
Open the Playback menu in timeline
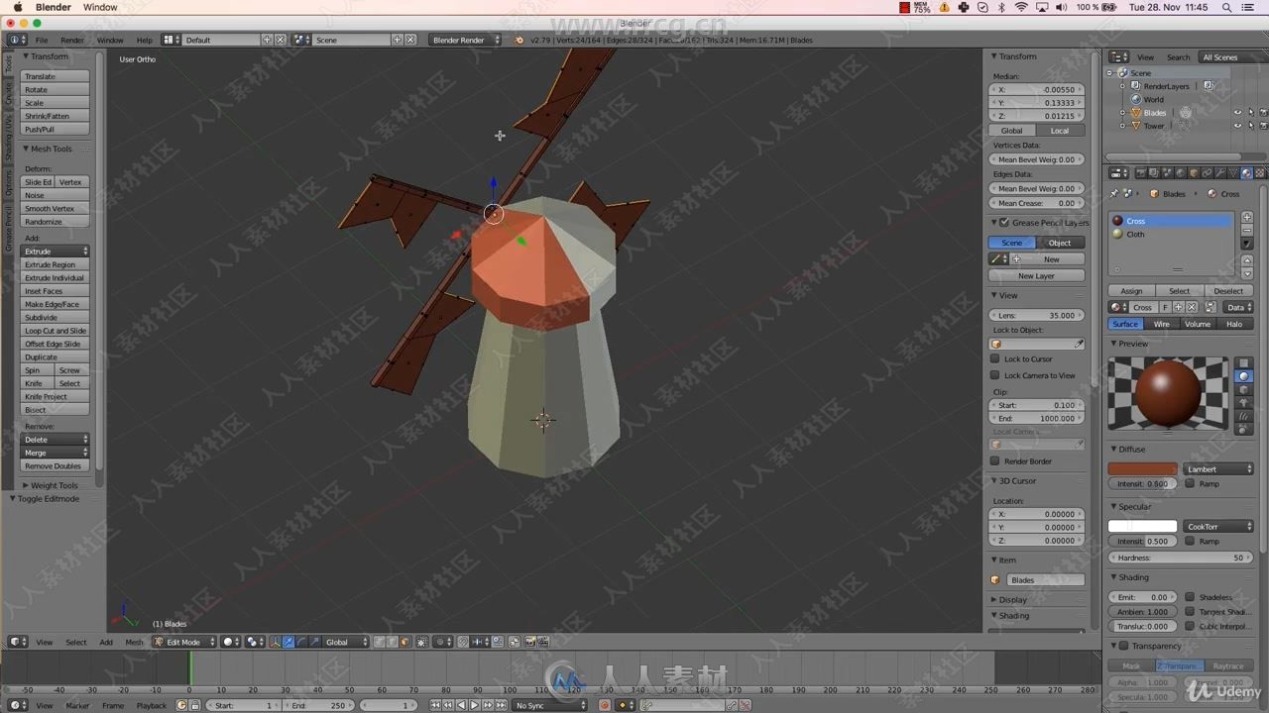pos(151,705)
